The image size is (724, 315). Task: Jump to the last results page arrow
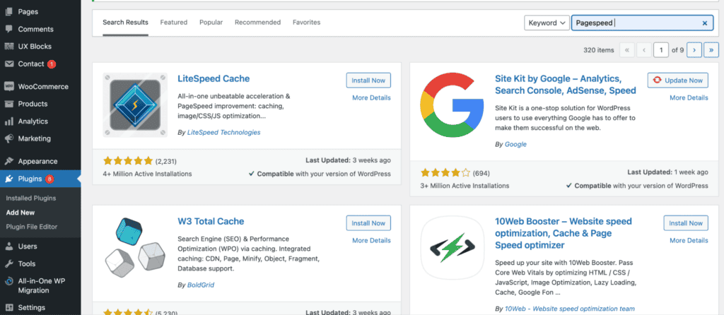[711, 50]
